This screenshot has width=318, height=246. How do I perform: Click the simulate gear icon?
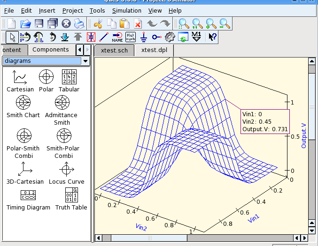tap(170, 37)
